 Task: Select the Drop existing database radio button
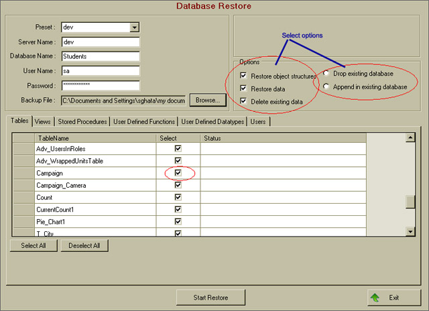[326, 73]
